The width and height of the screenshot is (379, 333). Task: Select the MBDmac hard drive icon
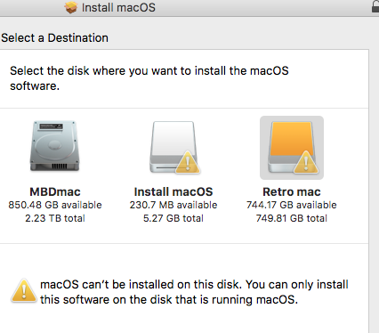coord(55,146)
